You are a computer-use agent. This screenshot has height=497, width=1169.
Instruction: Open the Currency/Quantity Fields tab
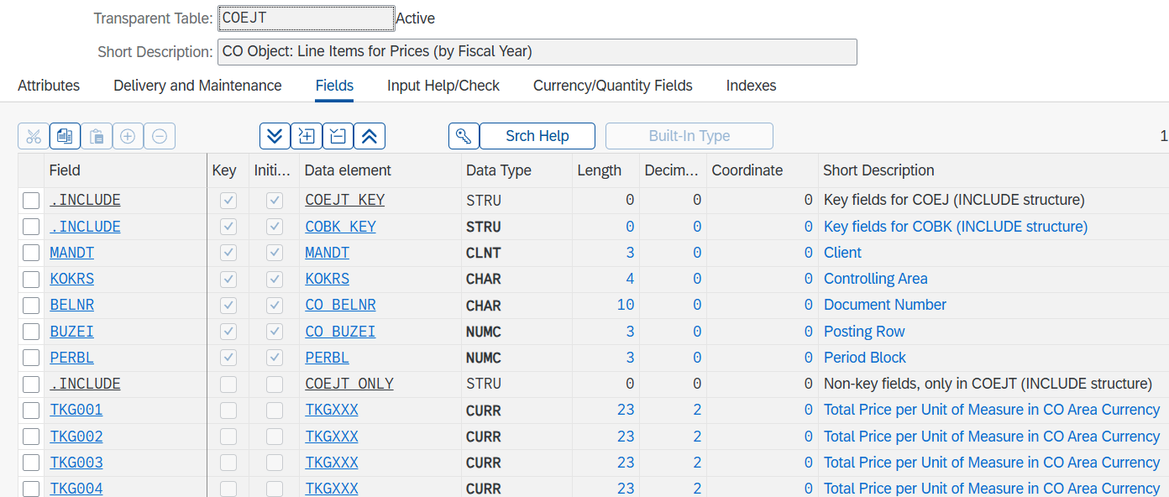click(x=612, y=86)
